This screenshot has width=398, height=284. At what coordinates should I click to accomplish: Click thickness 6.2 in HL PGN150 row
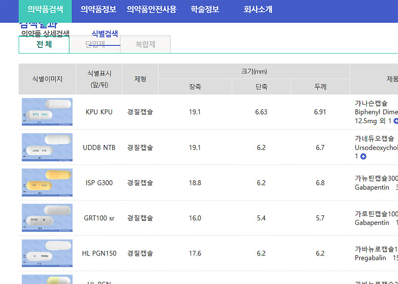tap(320, 253)
